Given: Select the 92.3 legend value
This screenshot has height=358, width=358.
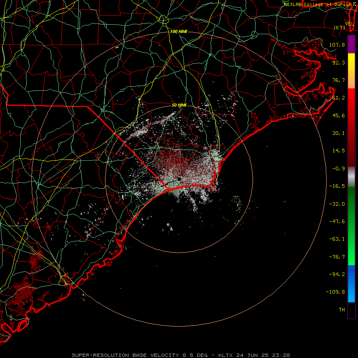Looking at the screenshot, I should (x=339, y=62).
